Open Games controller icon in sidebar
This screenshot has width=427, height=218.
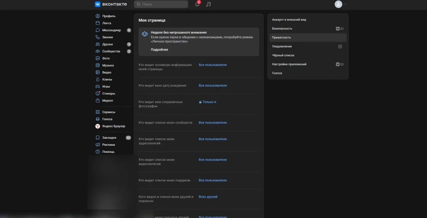click(x=97, y=87)
